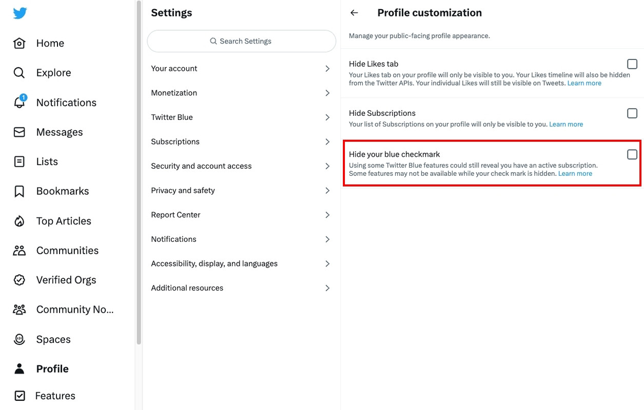
Task: Click the Twitter bird logo
Action: point(20,13)
